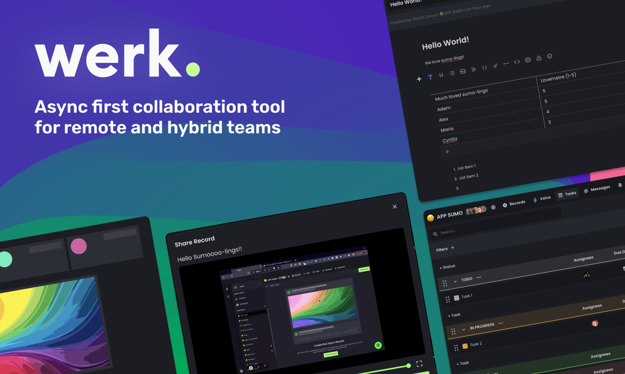Open the Messages tab

(x=597, y=189)
